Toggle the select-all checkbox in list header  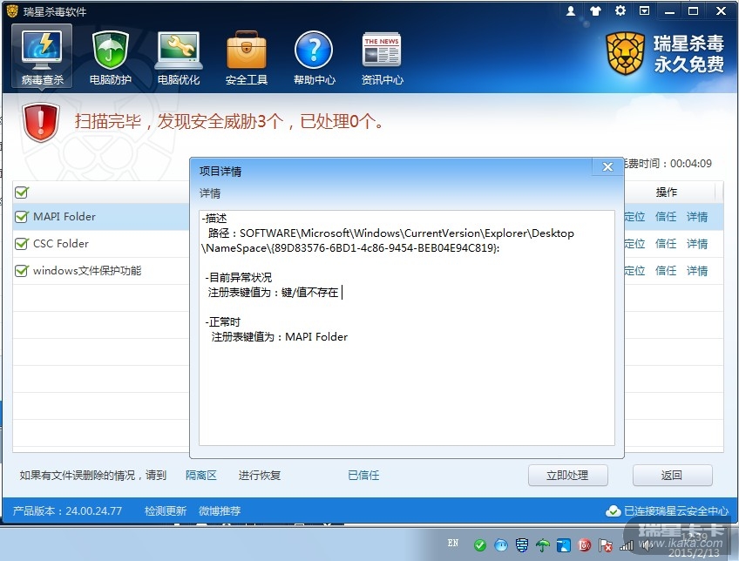coord(22,192)
